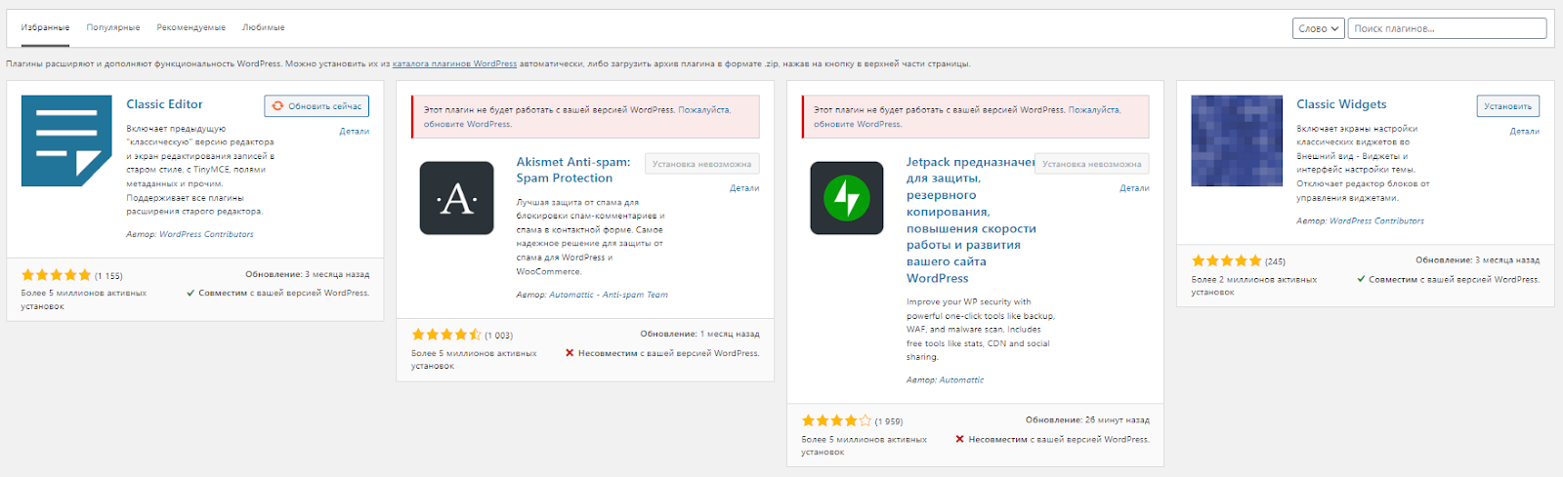Open Детали link for Jetpack

(1134, 188)
